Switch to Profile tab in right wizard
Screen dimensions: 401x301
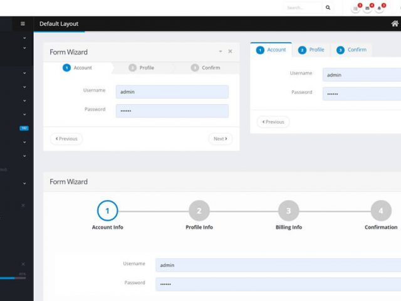tap(311, 50)
